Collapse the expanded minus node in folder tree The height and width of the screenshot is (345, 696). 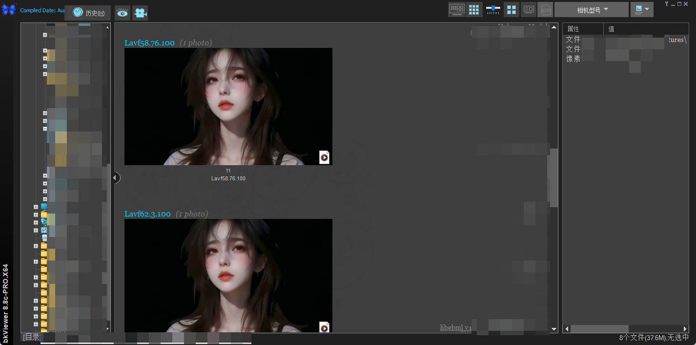click(x=45, y=129)
